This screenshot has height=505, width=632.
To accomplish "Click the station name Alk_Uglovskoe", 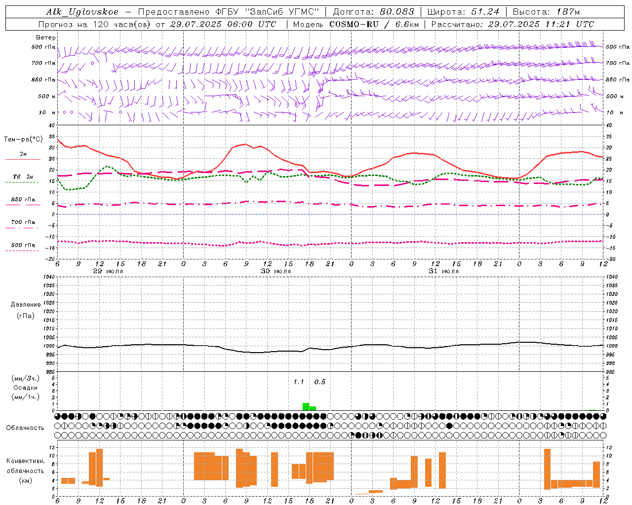I will (83, 12).
